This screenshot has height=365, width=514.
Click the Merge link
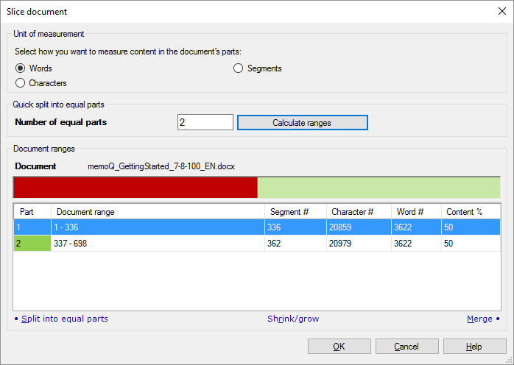(x=479, y=319)
